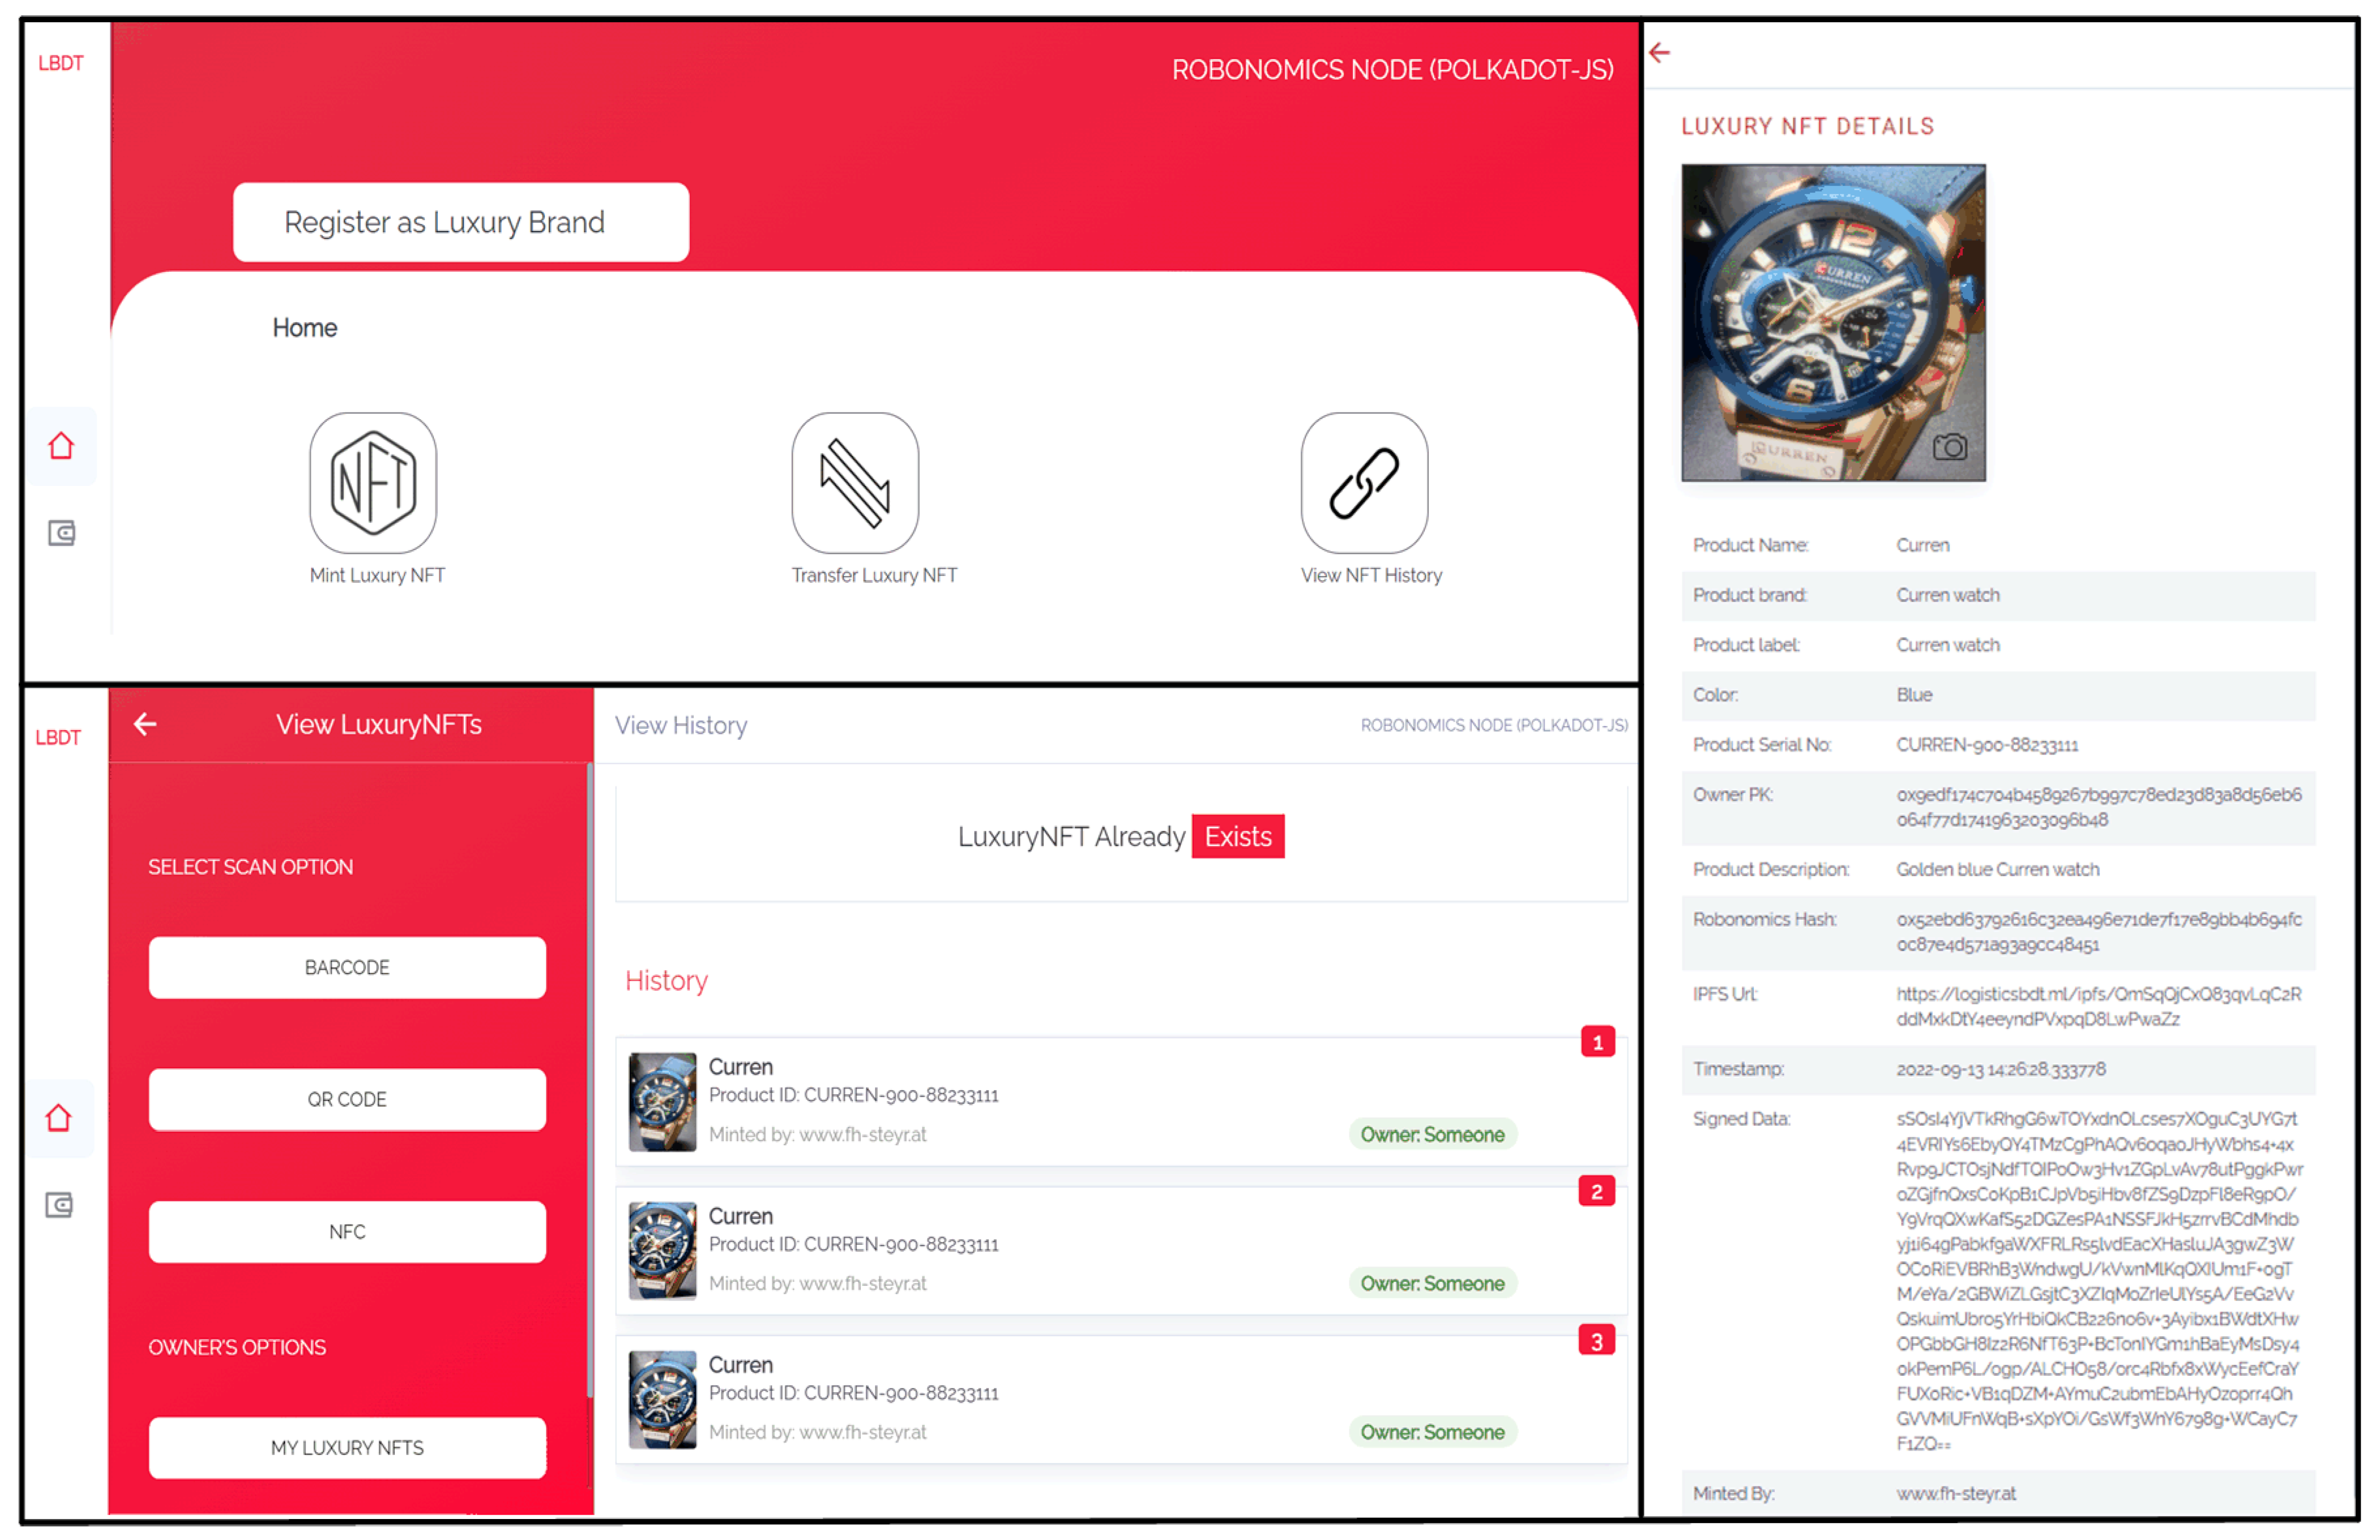Open wallet icon in top sidebar
This screenshot has width=2380, height=1540.
(61, 533)
